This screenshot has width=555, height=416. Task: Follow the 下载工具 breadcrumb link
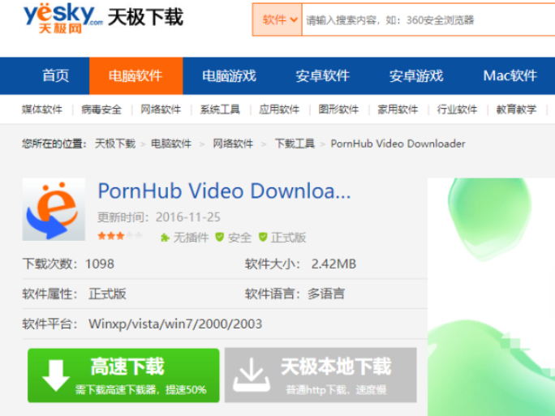pyautogui.click(x=295, y=144)
